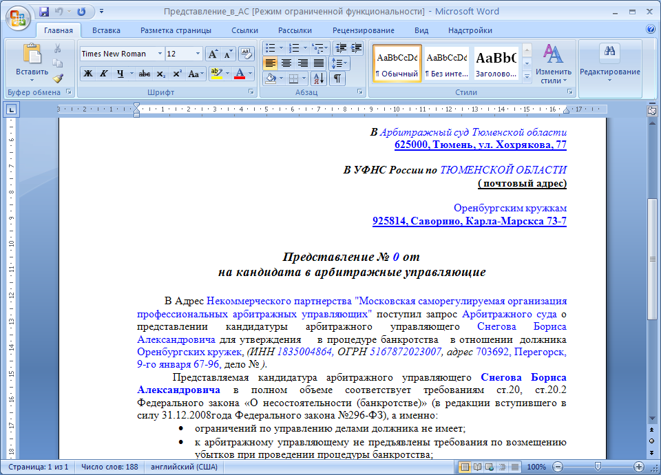Open the Рецензирование tab
The width and height of the screenshot is (661, 475).
[363, 30]
